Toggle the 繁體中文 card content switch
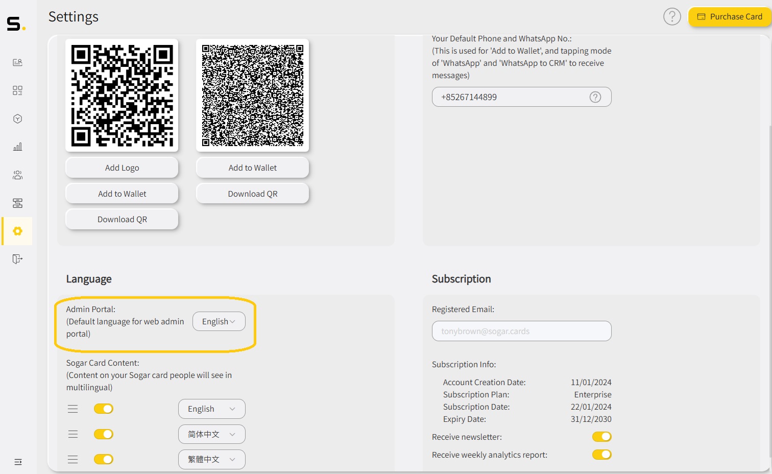The image size is (772, 474). [104, 459]
